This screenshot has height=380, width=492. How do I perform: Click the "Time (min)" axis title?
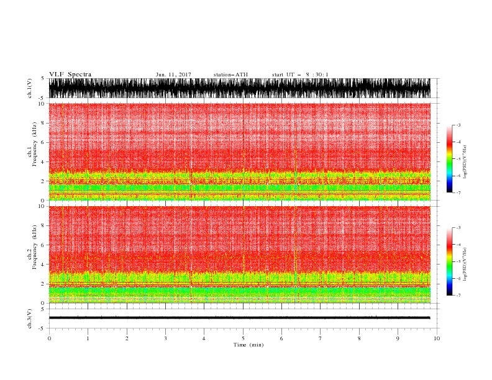(248, 345)
